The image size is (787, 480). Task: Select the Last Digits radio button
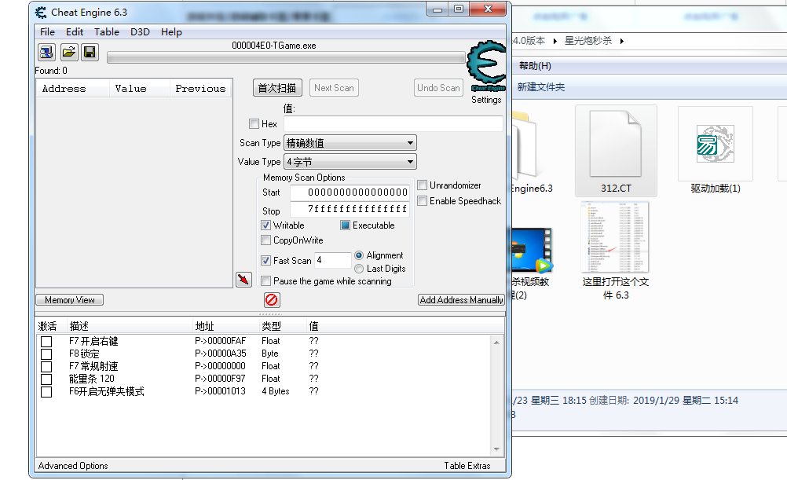pos(359,269)
